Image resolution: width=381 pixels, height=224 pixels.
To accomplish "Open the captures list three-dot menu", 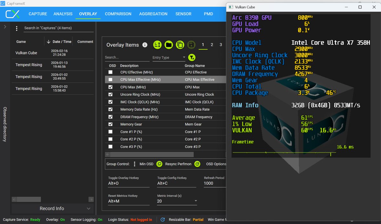I will (x=17, y=28).
